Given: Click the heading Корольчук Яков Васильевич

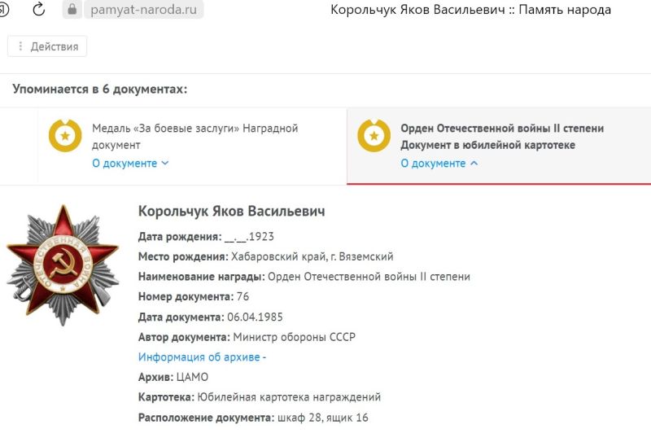Looking at the screenshot, I should pyautogui.click(x=232, y=211).
